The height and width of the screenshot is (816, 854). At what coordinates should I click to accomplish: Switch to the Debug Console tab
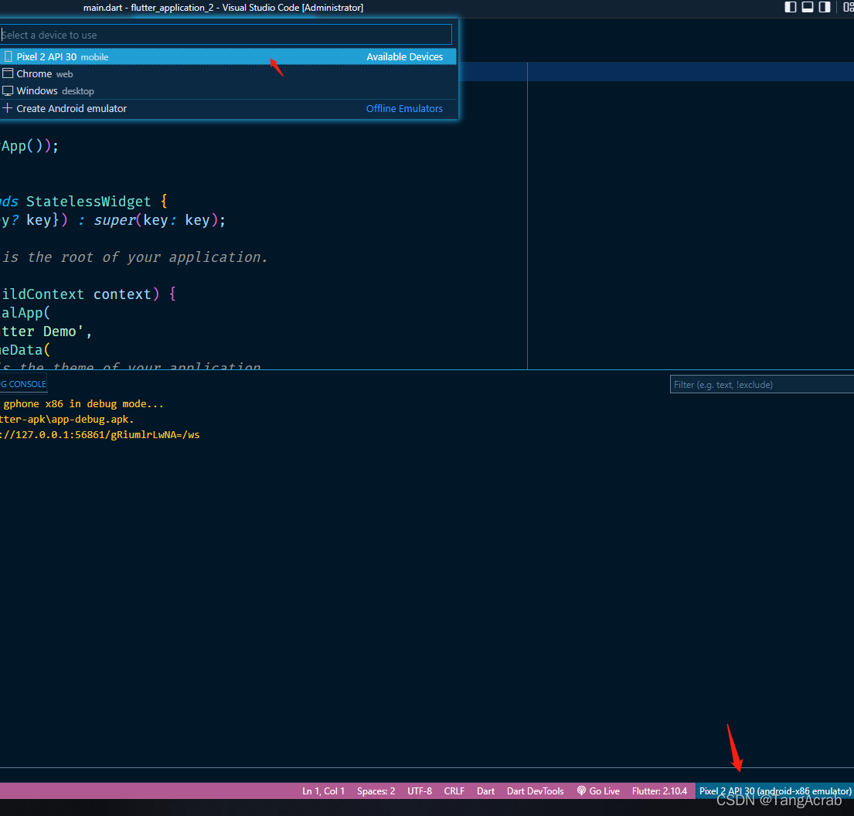coord(23,384)
